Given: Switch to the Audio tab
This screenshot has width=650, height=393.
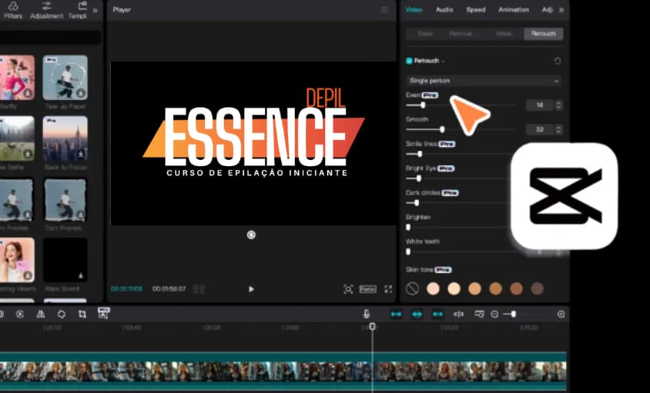Looking at the screenshot, I should point(444,9).
